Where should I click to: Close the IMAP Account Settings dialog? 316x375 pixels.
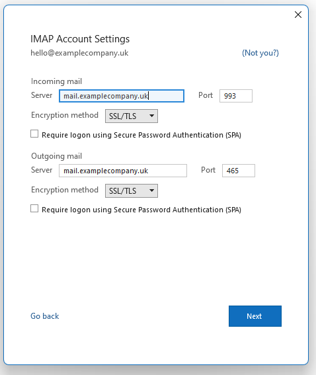pos(298,15)
